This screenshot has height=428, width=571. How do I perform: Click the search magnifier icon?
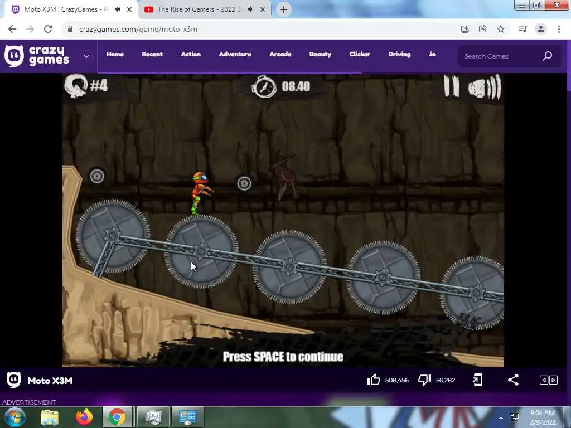tap(548, 56)
